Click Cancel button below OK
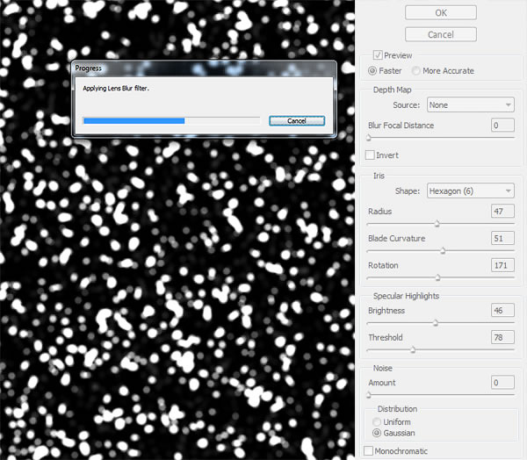Image resolution: width=527 pixels, height=460 pixels. click(441, 34)
